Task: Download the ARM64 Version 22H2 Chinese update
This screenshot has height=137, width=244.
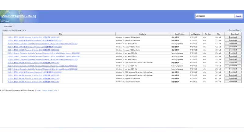Action: pos(233,47)
